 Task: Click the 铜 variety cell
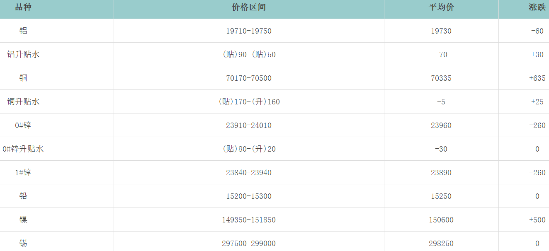pyautogui.click(x=23, y=78)
